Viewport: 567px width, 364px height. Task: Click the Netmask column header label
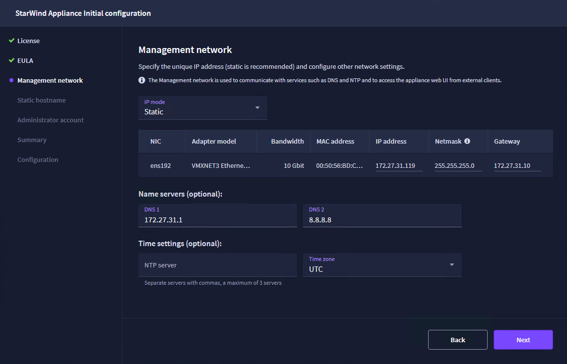point(448,142)
